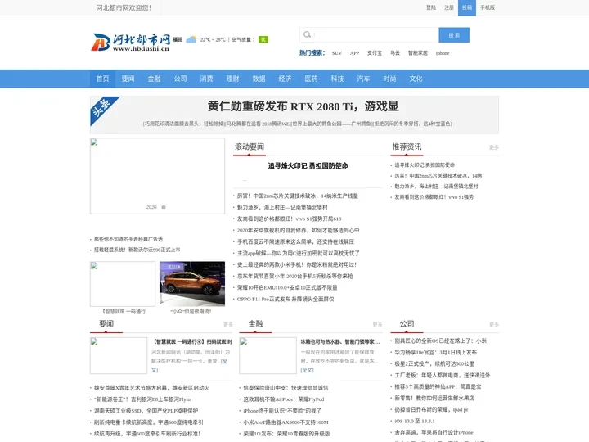The height and width of the screenshot is (442, 589).
Task: Open the 登陆 login link
Action: [431, 7]
